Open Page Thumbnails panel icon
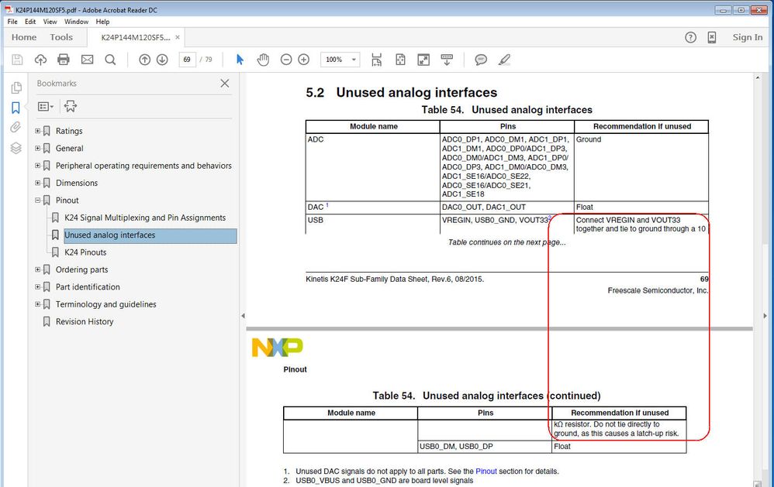The height and width of the screenshot is (487, 774). [x=16, y=87]
